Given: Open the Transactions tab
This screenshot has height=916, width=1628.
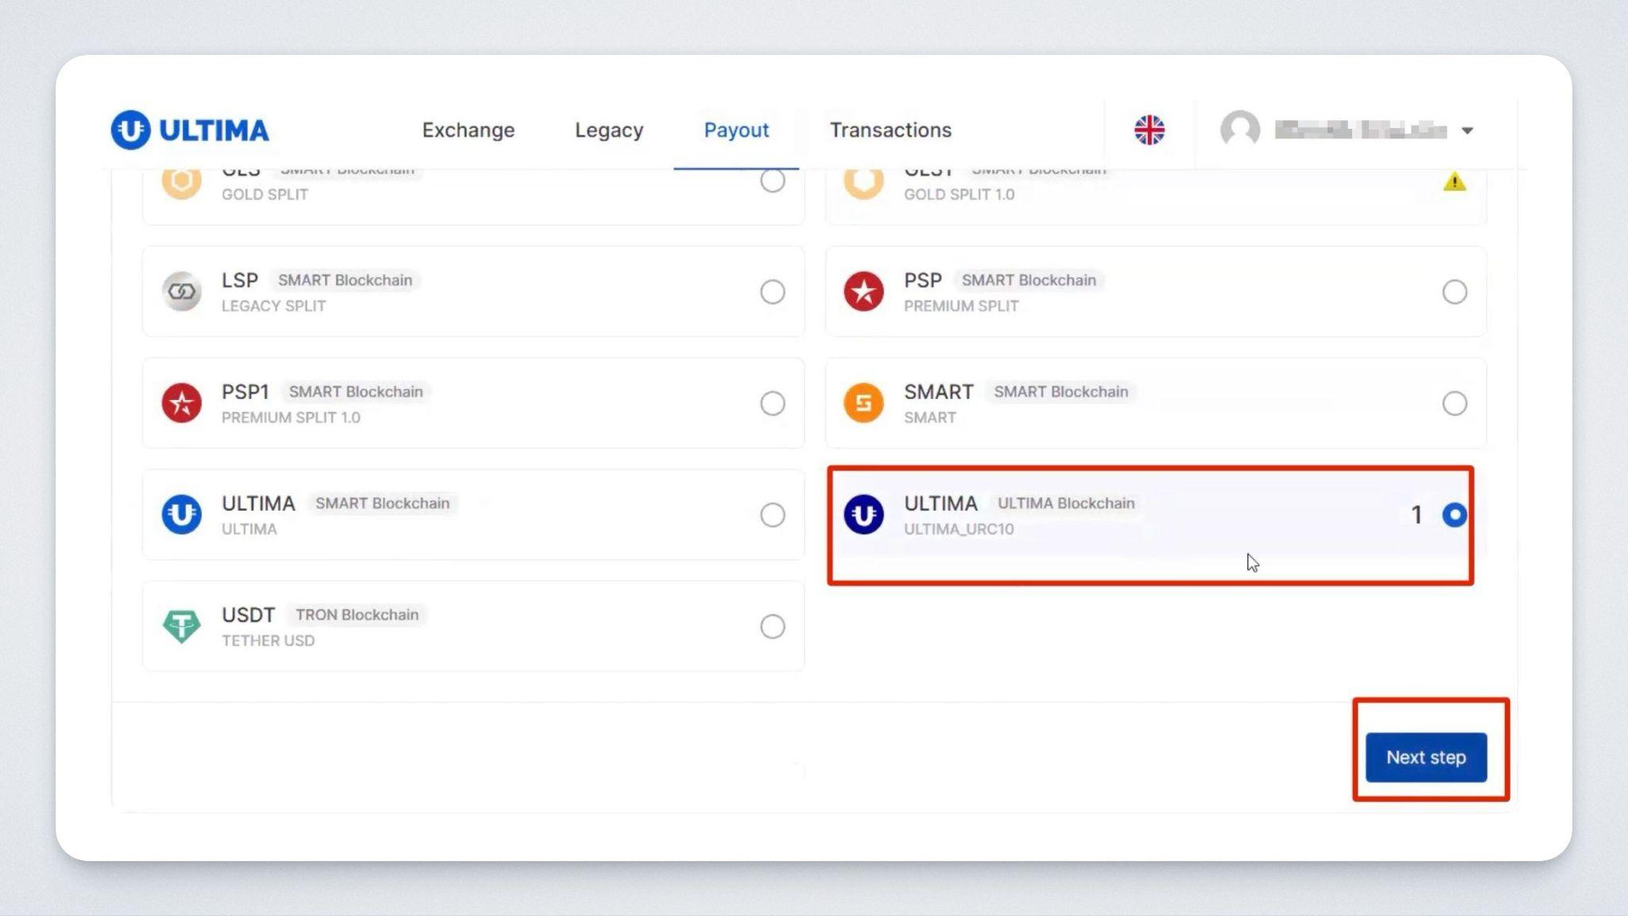Looking at the screenshot, I should click(890, 130).
